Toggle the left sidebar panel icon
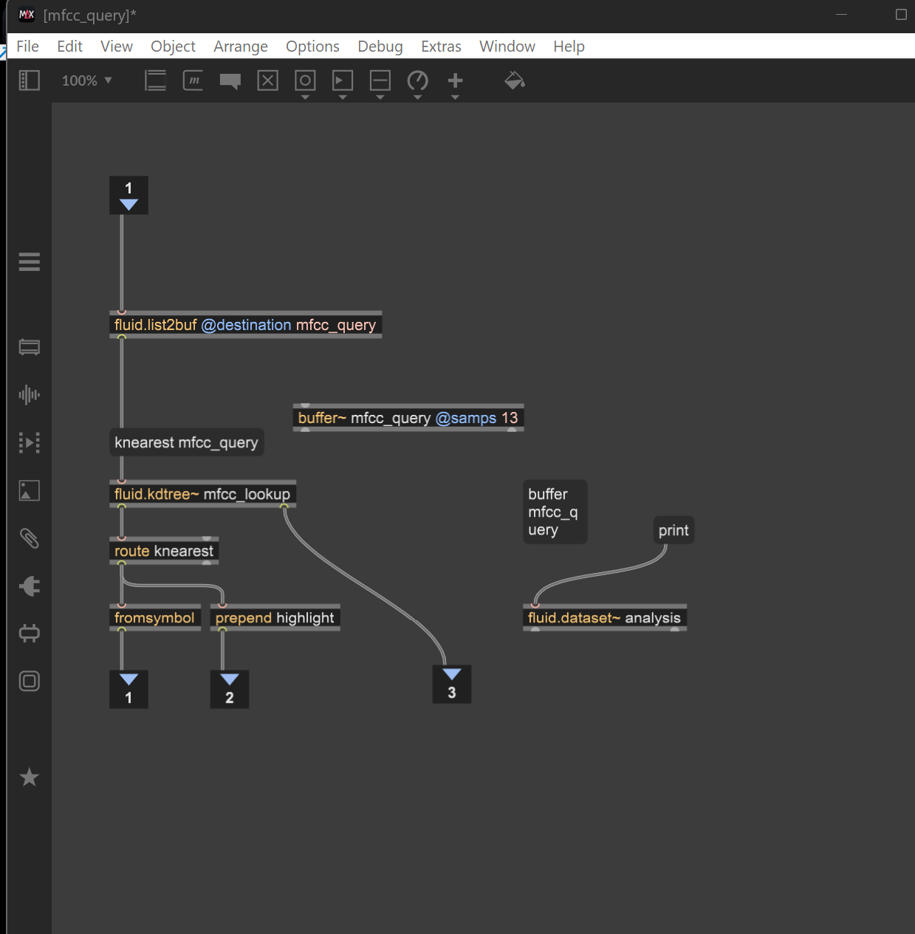Viewport: 915px width, 934px height. coord(30,80)
